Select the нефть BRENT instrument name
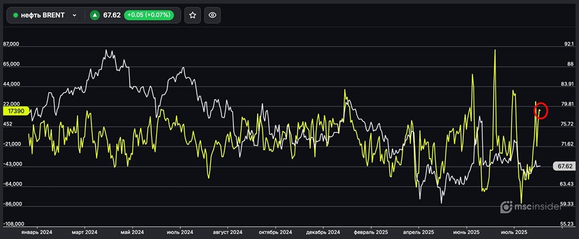The width and height of the screenshot is (579, 239). point(43,16)
